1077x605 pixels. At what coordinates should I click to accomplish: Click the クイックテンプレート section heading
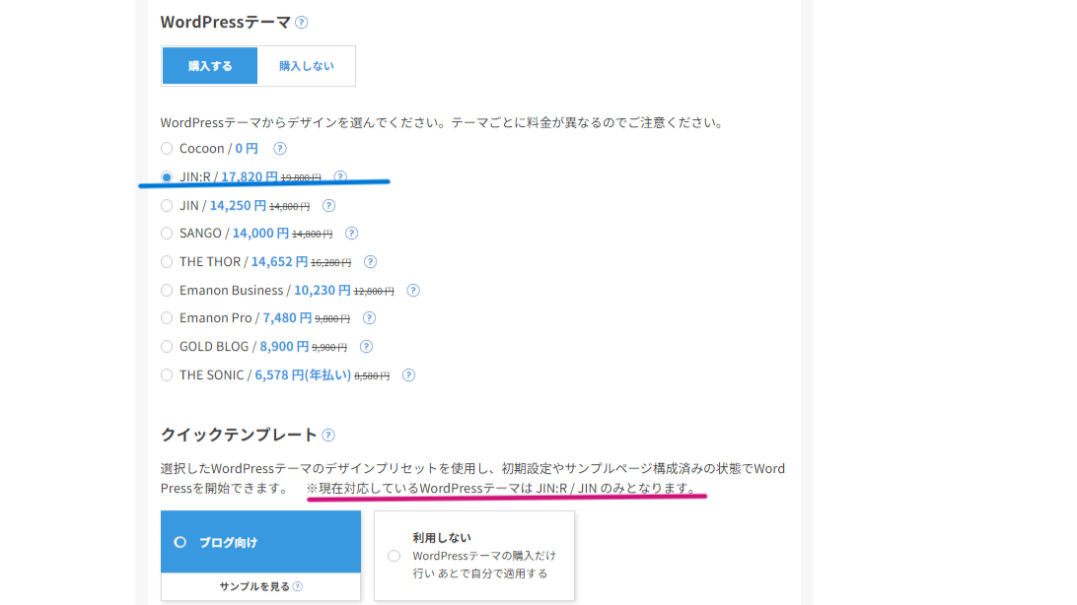tap(239, 435)
